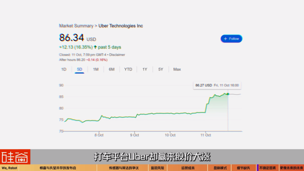Jump to the 不确定因素 chapter

[x=268, y=168]
